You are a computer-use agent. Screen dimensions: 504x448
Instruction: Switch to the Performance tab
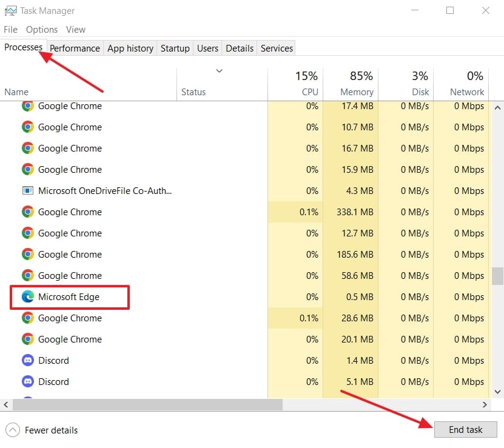click(x=75, y=48)
